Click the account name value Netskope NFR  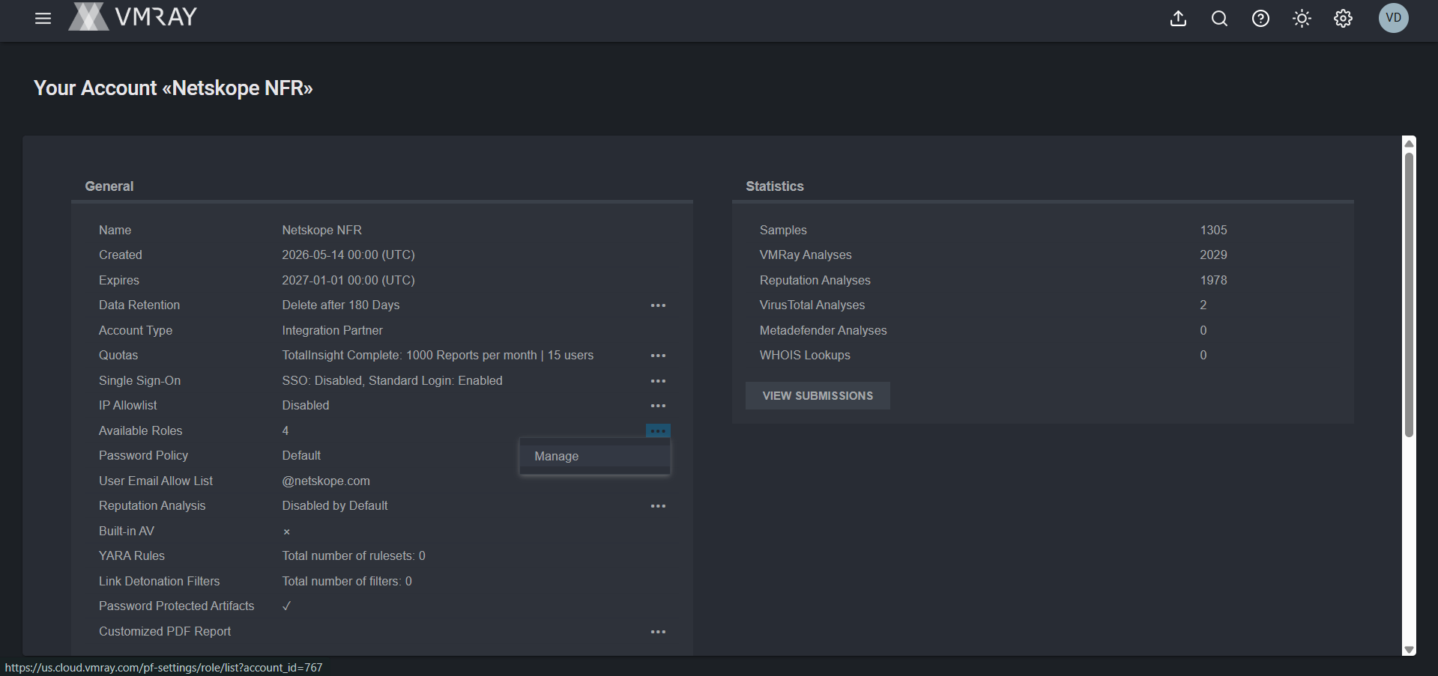pos(321,231)
